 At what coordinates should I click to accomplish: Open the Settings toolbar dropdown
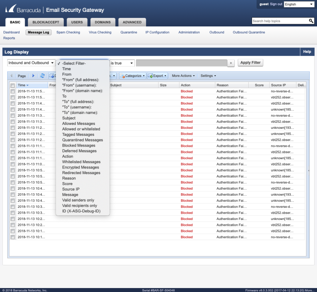(x=208, y=76)
